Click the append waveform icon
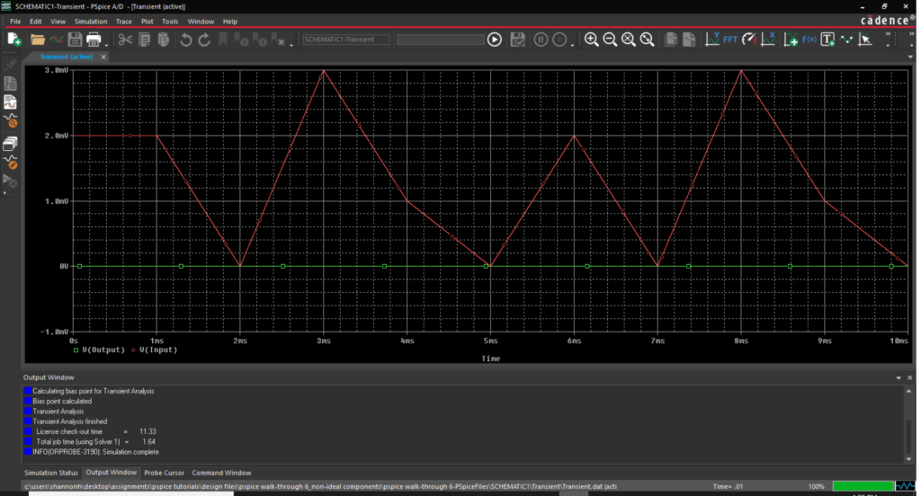 point(57,40)
